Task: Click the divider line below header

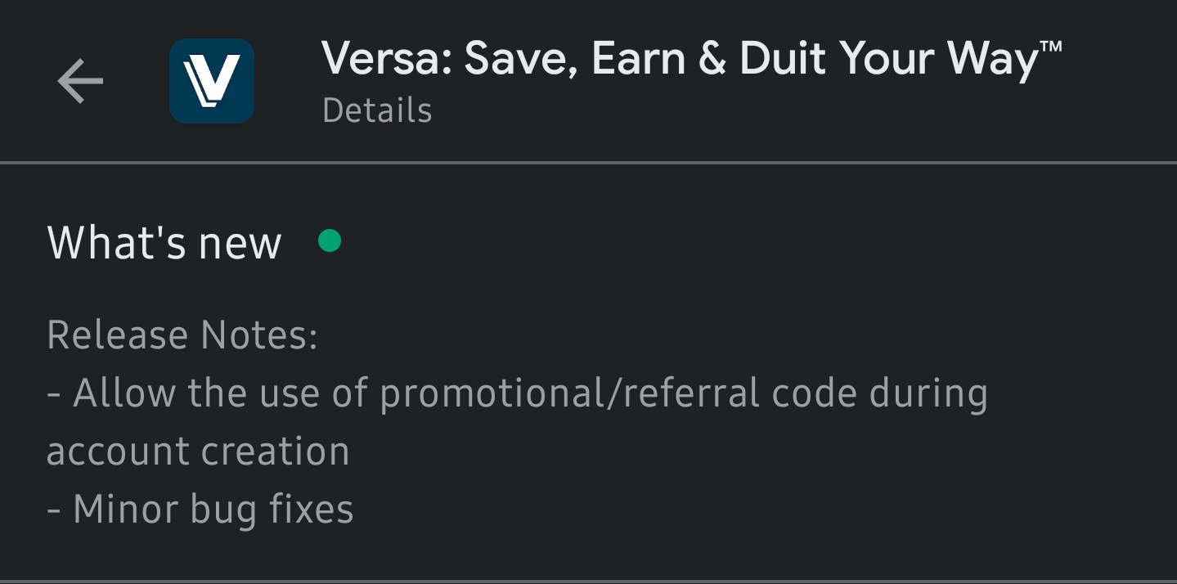Action: tap(588, 163)
